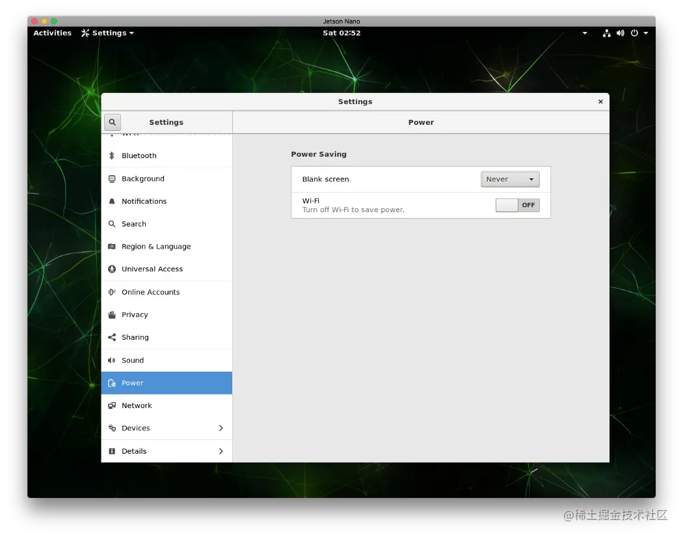Open the Blank screen Never dropdown
This screenshot has width=683, height=537.
(x=510, y=179)
